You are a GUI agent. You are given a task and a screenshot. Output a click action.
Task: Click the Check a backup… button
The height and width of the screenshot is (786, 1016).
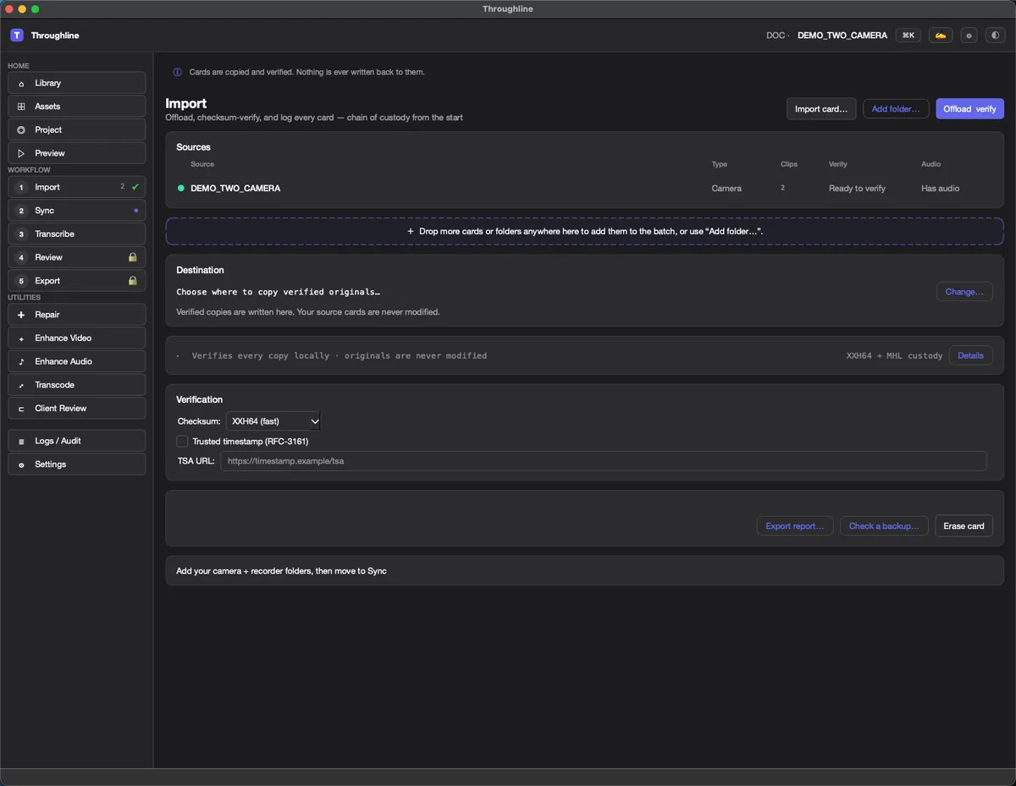[884, 526]
